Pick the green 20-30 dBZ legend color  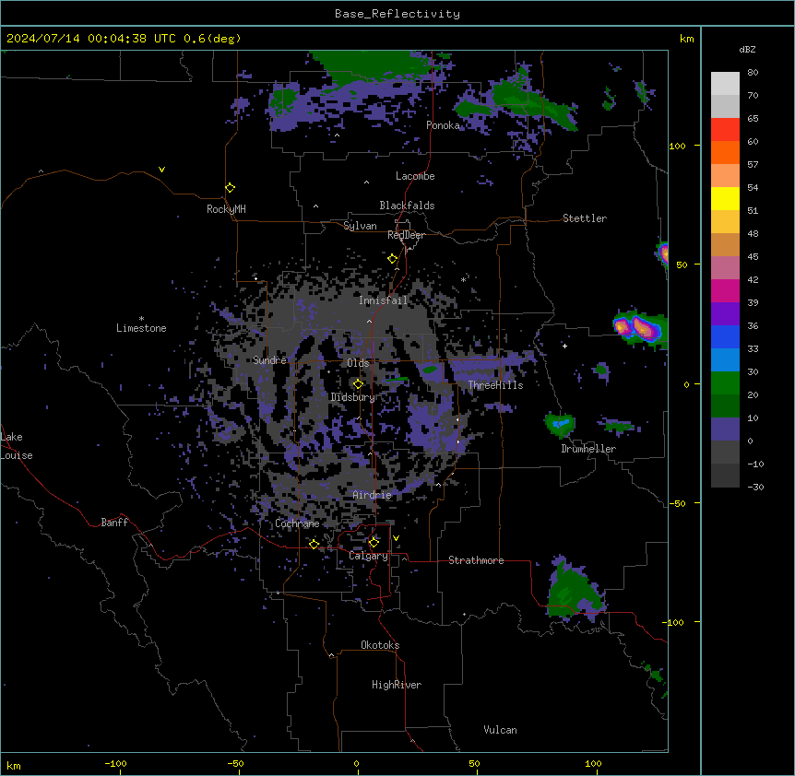(x=725, y=383)
